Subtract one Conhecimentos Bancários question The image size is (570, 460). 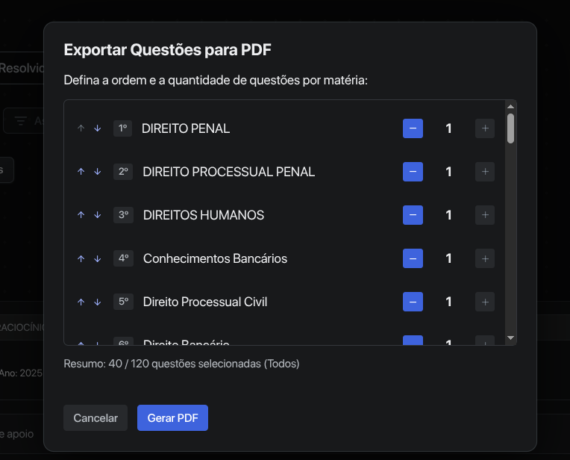pyautogui.click(x=413, y=258)
